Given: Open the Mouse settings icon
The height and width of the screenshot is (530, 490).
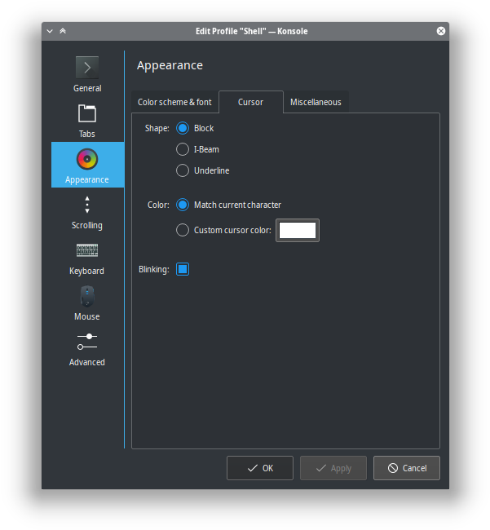Looking at the screenshot, I should [x=87, y=296].
